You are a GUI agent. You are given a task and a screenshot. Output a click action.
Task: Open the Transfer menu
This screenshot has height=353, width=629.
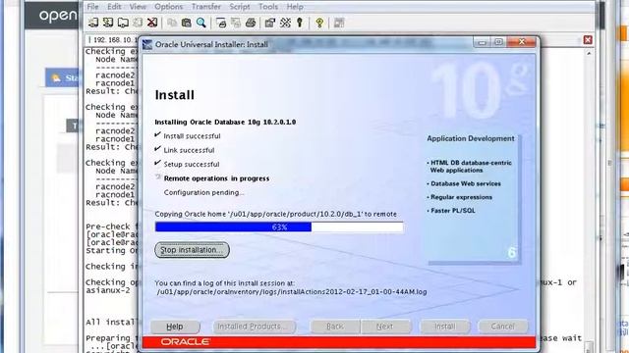206,7
